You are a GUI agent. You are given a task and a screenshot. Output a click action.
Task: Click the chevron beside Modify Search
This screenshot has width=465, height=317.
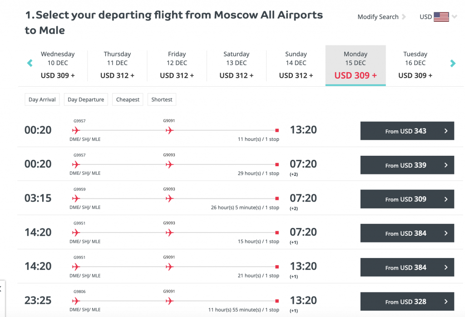[404, 17]
